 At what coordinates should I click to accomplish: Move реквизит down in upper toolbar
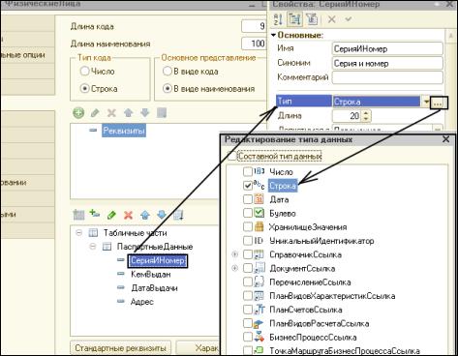[x=145, y=113]
